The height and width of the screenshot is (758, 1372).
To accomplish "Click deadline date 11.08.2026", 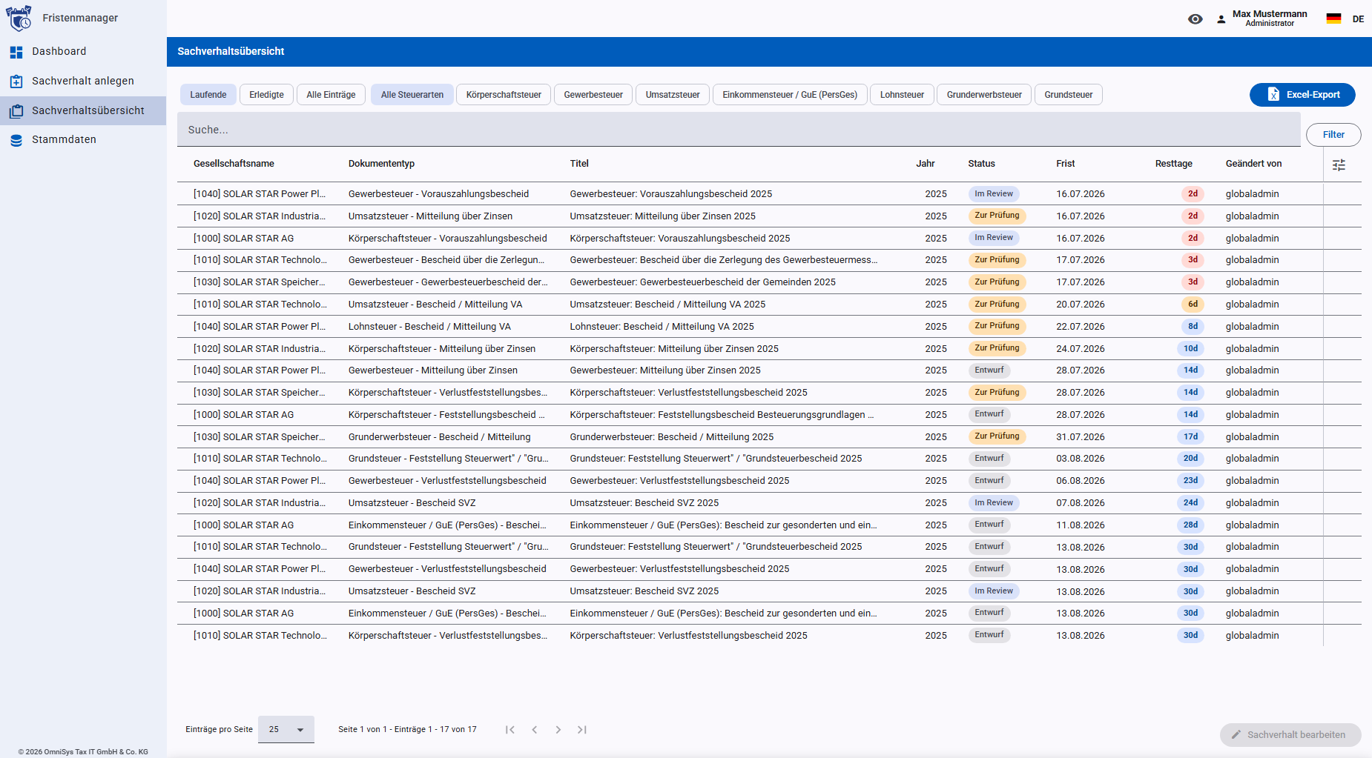I will pyautogui.click(x=1081, y=525).
